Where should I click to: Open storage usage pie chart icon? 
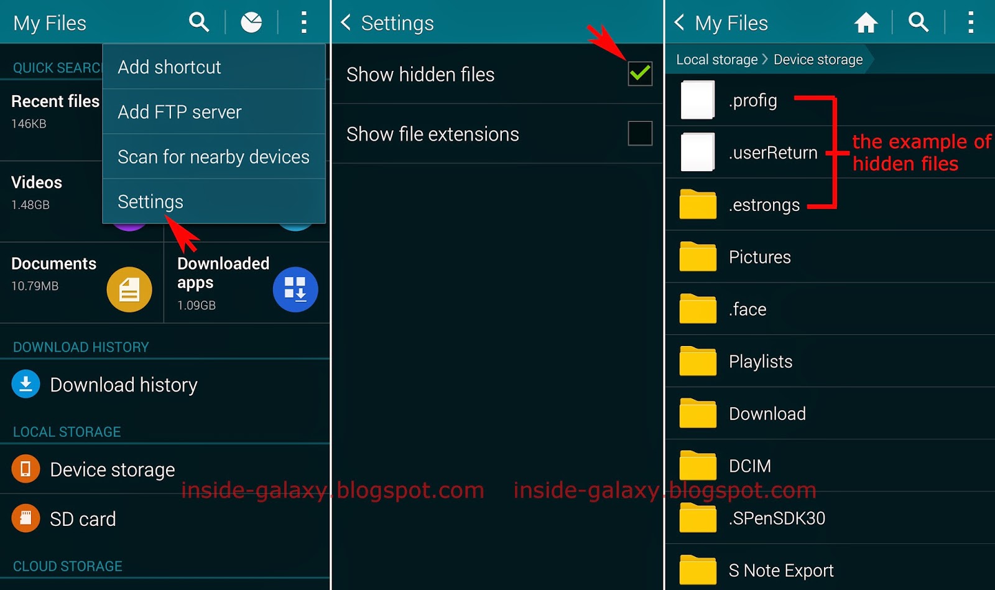click(x=251, y=22)
